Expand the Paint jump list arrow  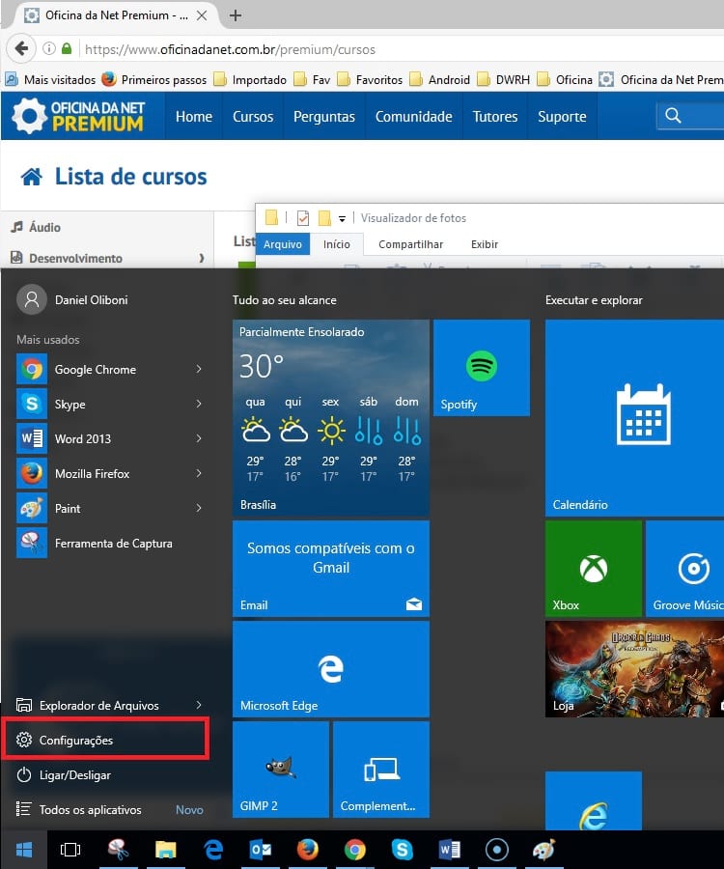click(199, 508)
